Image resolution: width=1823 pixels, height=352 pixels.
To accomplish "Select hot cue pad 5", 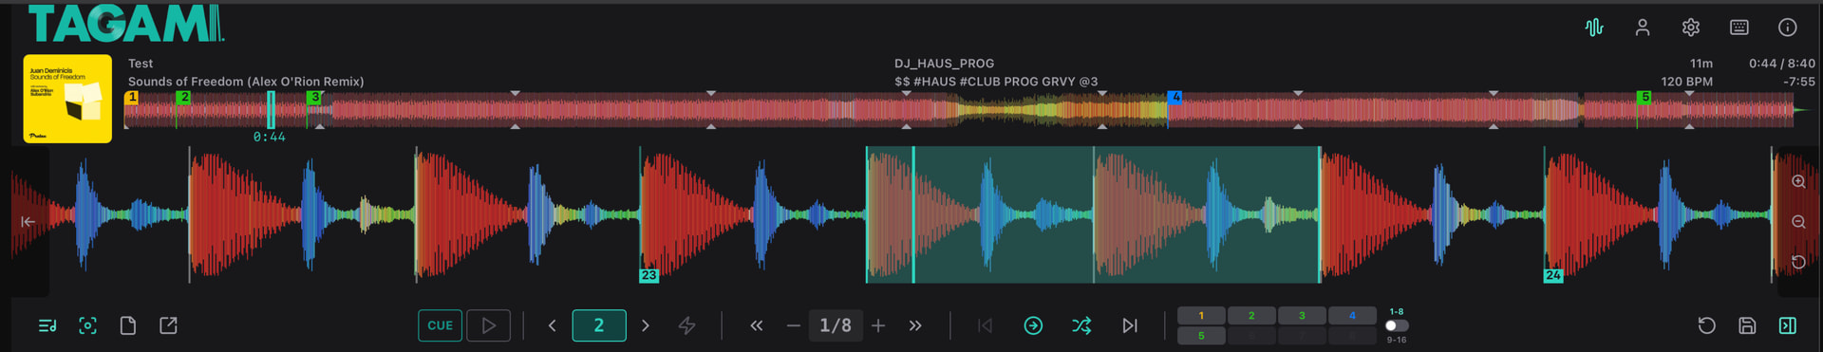I will click(x=1201, y=336).
